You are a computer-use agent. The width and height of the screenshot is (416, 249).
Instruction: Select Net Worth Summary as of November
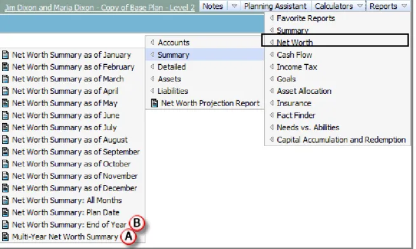click(x=75, y=176)
